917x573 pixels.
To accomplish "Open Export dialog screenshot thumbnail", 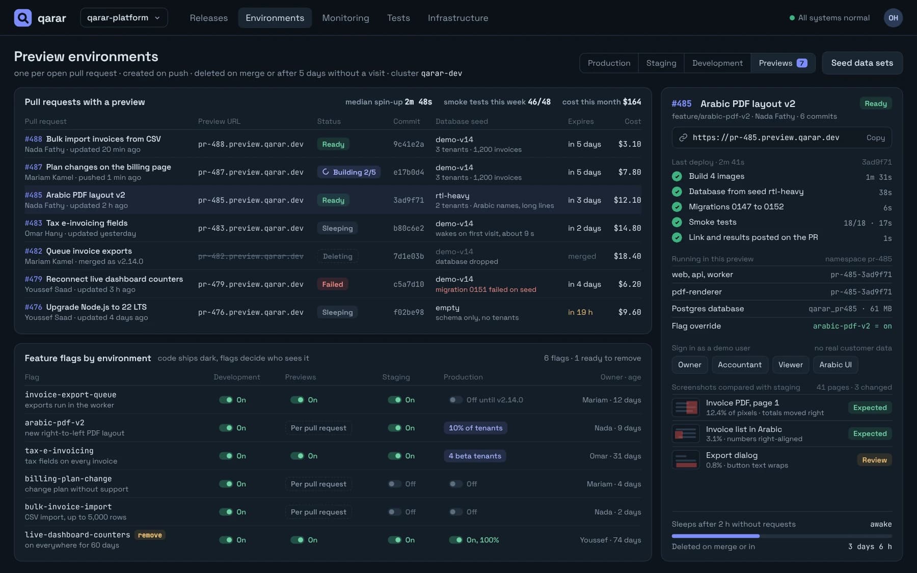I will pos(685,460).
